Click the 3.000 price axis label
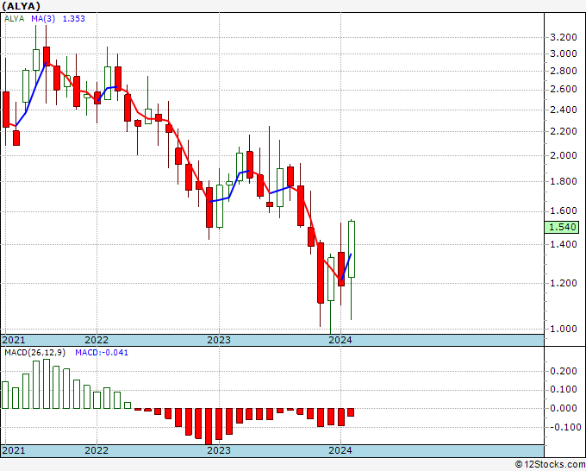Screen dimensions: 586x471 [x=564, y=53]
